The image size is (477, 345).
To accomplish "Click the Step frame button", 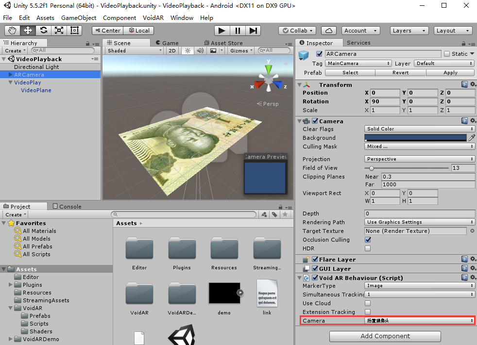I will (x=253, y=31).
